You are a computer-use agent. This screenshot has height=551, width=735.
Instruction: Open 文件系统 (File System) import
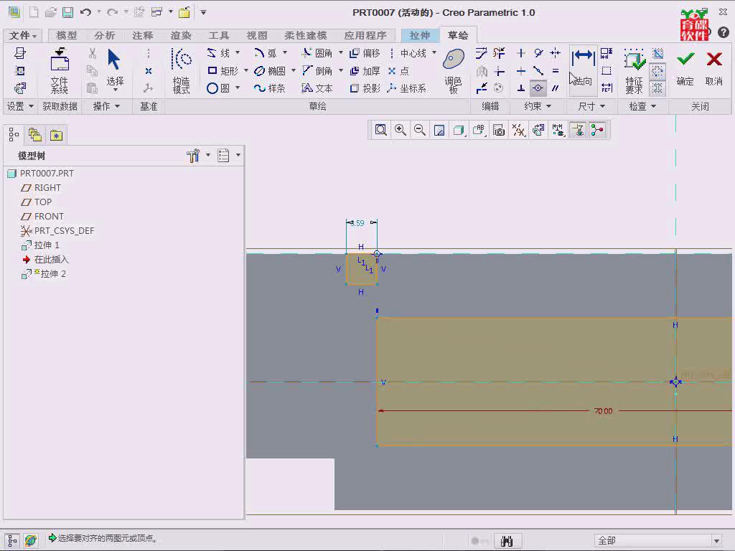[x=60, y=71]
